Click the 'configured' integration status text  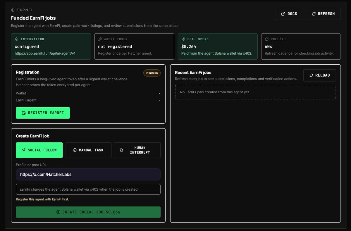[27, 46]
